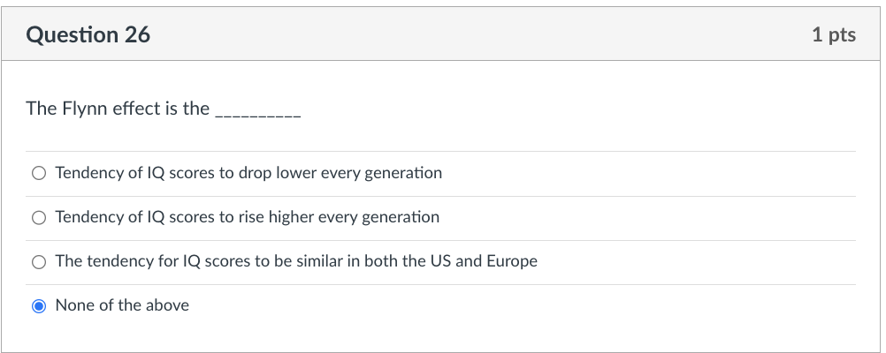886x353 pixels.
Task: Select the radio button for "drop lower every generation"
Action: coord(38,173)
